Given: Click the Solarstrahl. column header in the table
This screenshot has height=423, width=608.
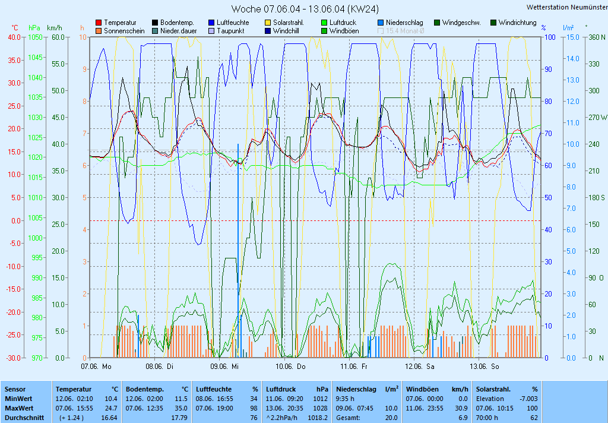Looking at the screenshot, I should pos(493,389).
